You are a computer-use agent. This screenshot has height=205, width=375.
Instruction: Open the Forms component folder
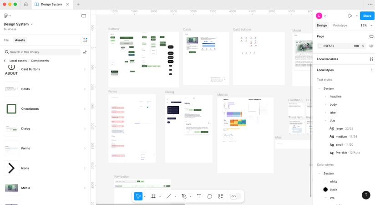coord(45,149)
